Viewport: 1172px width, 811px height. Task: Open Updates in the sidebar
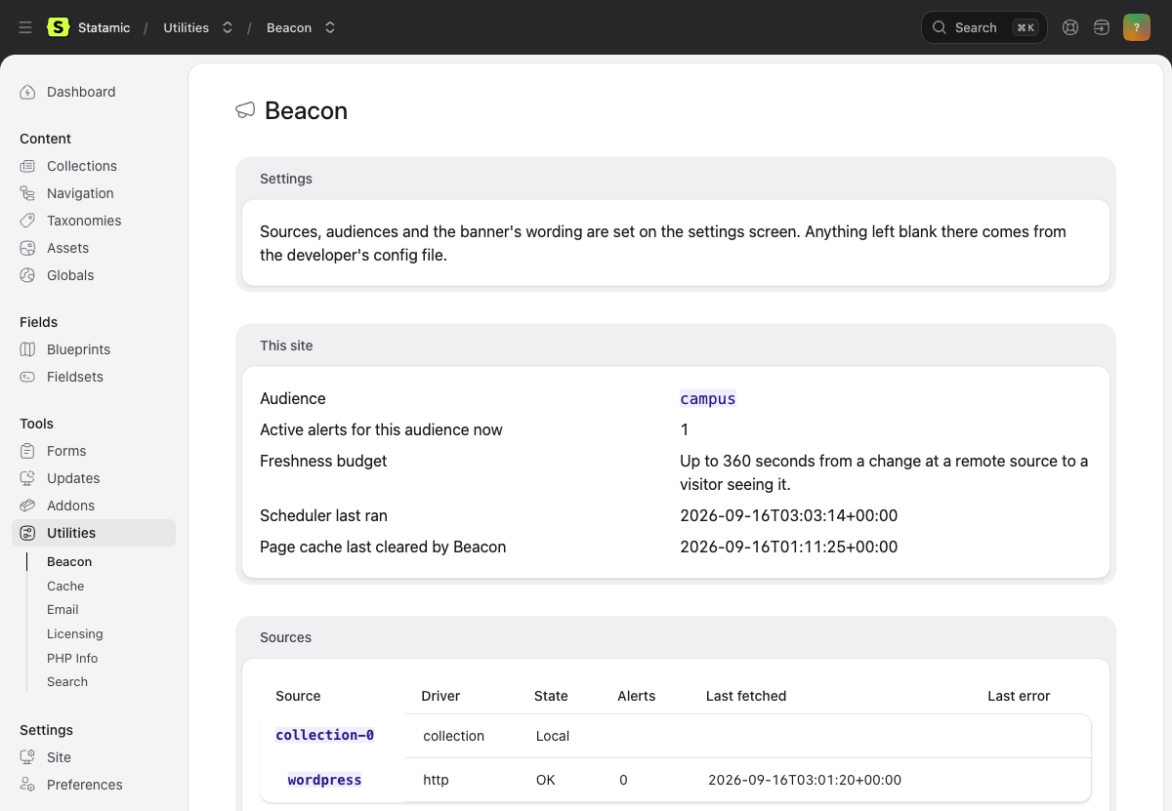coord(73,478)
